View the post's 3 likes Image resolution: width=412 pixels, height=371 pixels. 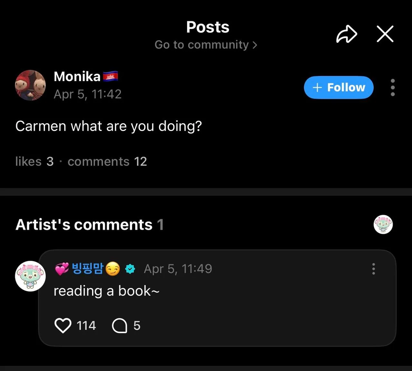coord(34,162)
